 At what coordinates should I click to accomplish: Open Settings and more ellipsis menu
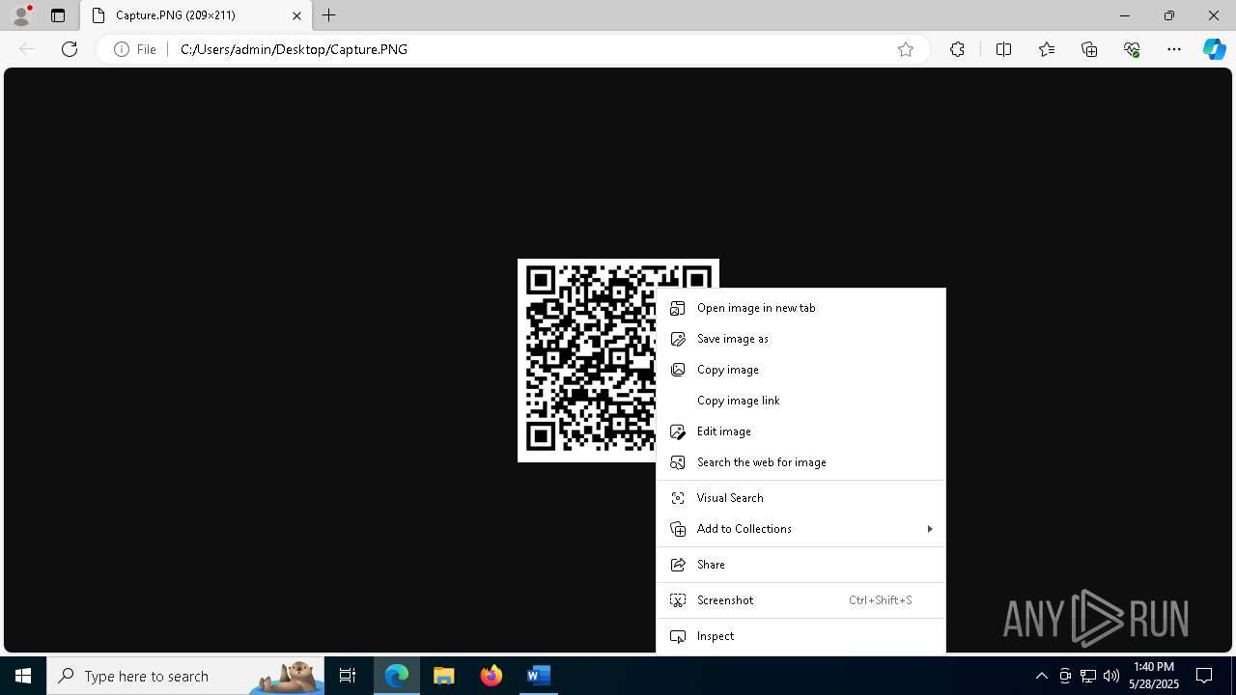tap(1174, 49)
